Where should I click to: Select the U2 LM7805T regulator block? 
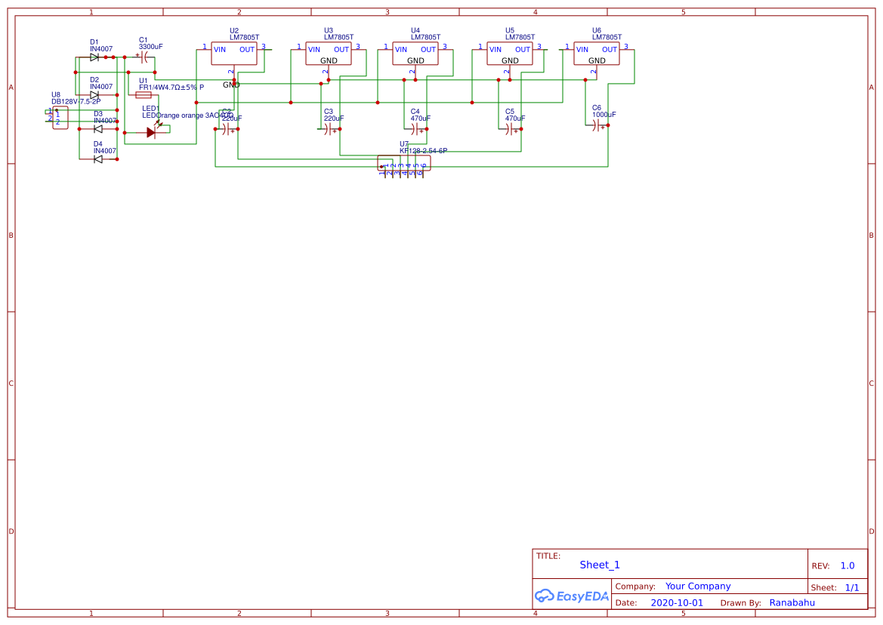click(x=235, y=54)
